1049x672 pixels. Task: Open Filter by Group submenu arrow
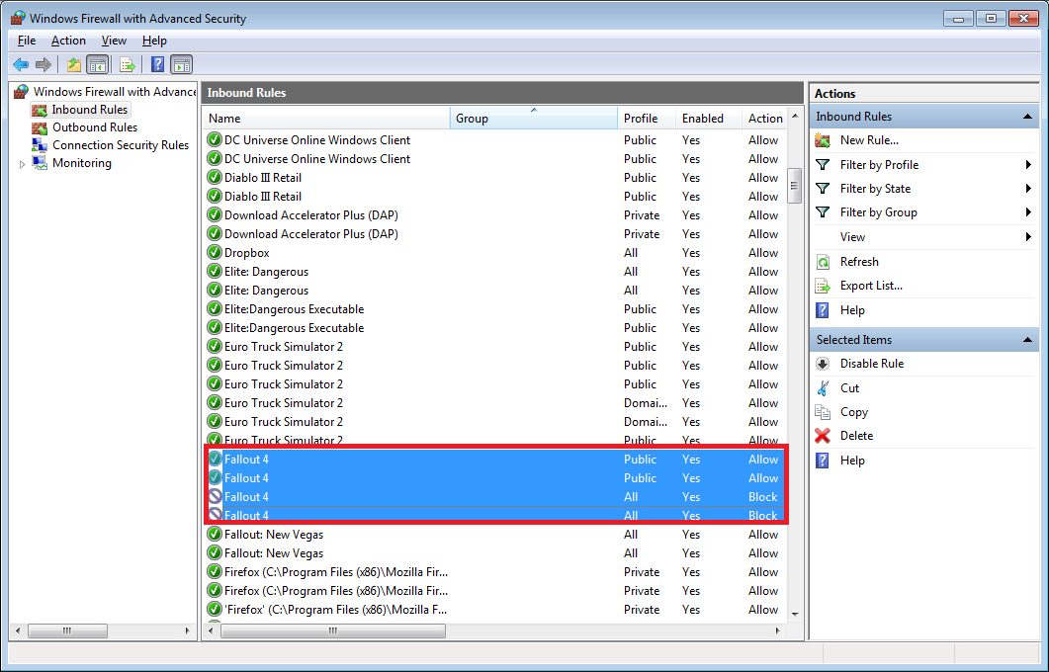coord(1028,212)
